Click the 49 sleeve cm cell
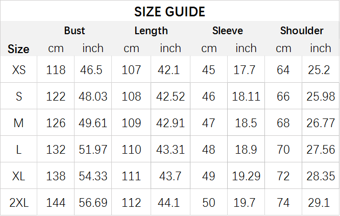The height and width of the screenshot is (216, 340). [x=209, y=176]
